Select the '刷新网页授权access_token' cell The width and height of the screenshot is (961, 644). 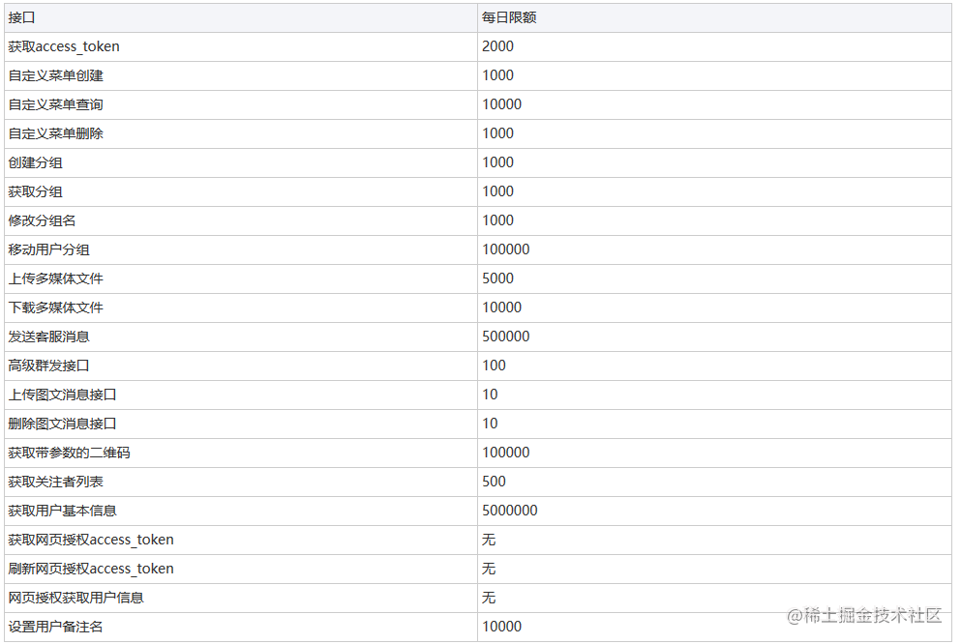click(241, 570)
